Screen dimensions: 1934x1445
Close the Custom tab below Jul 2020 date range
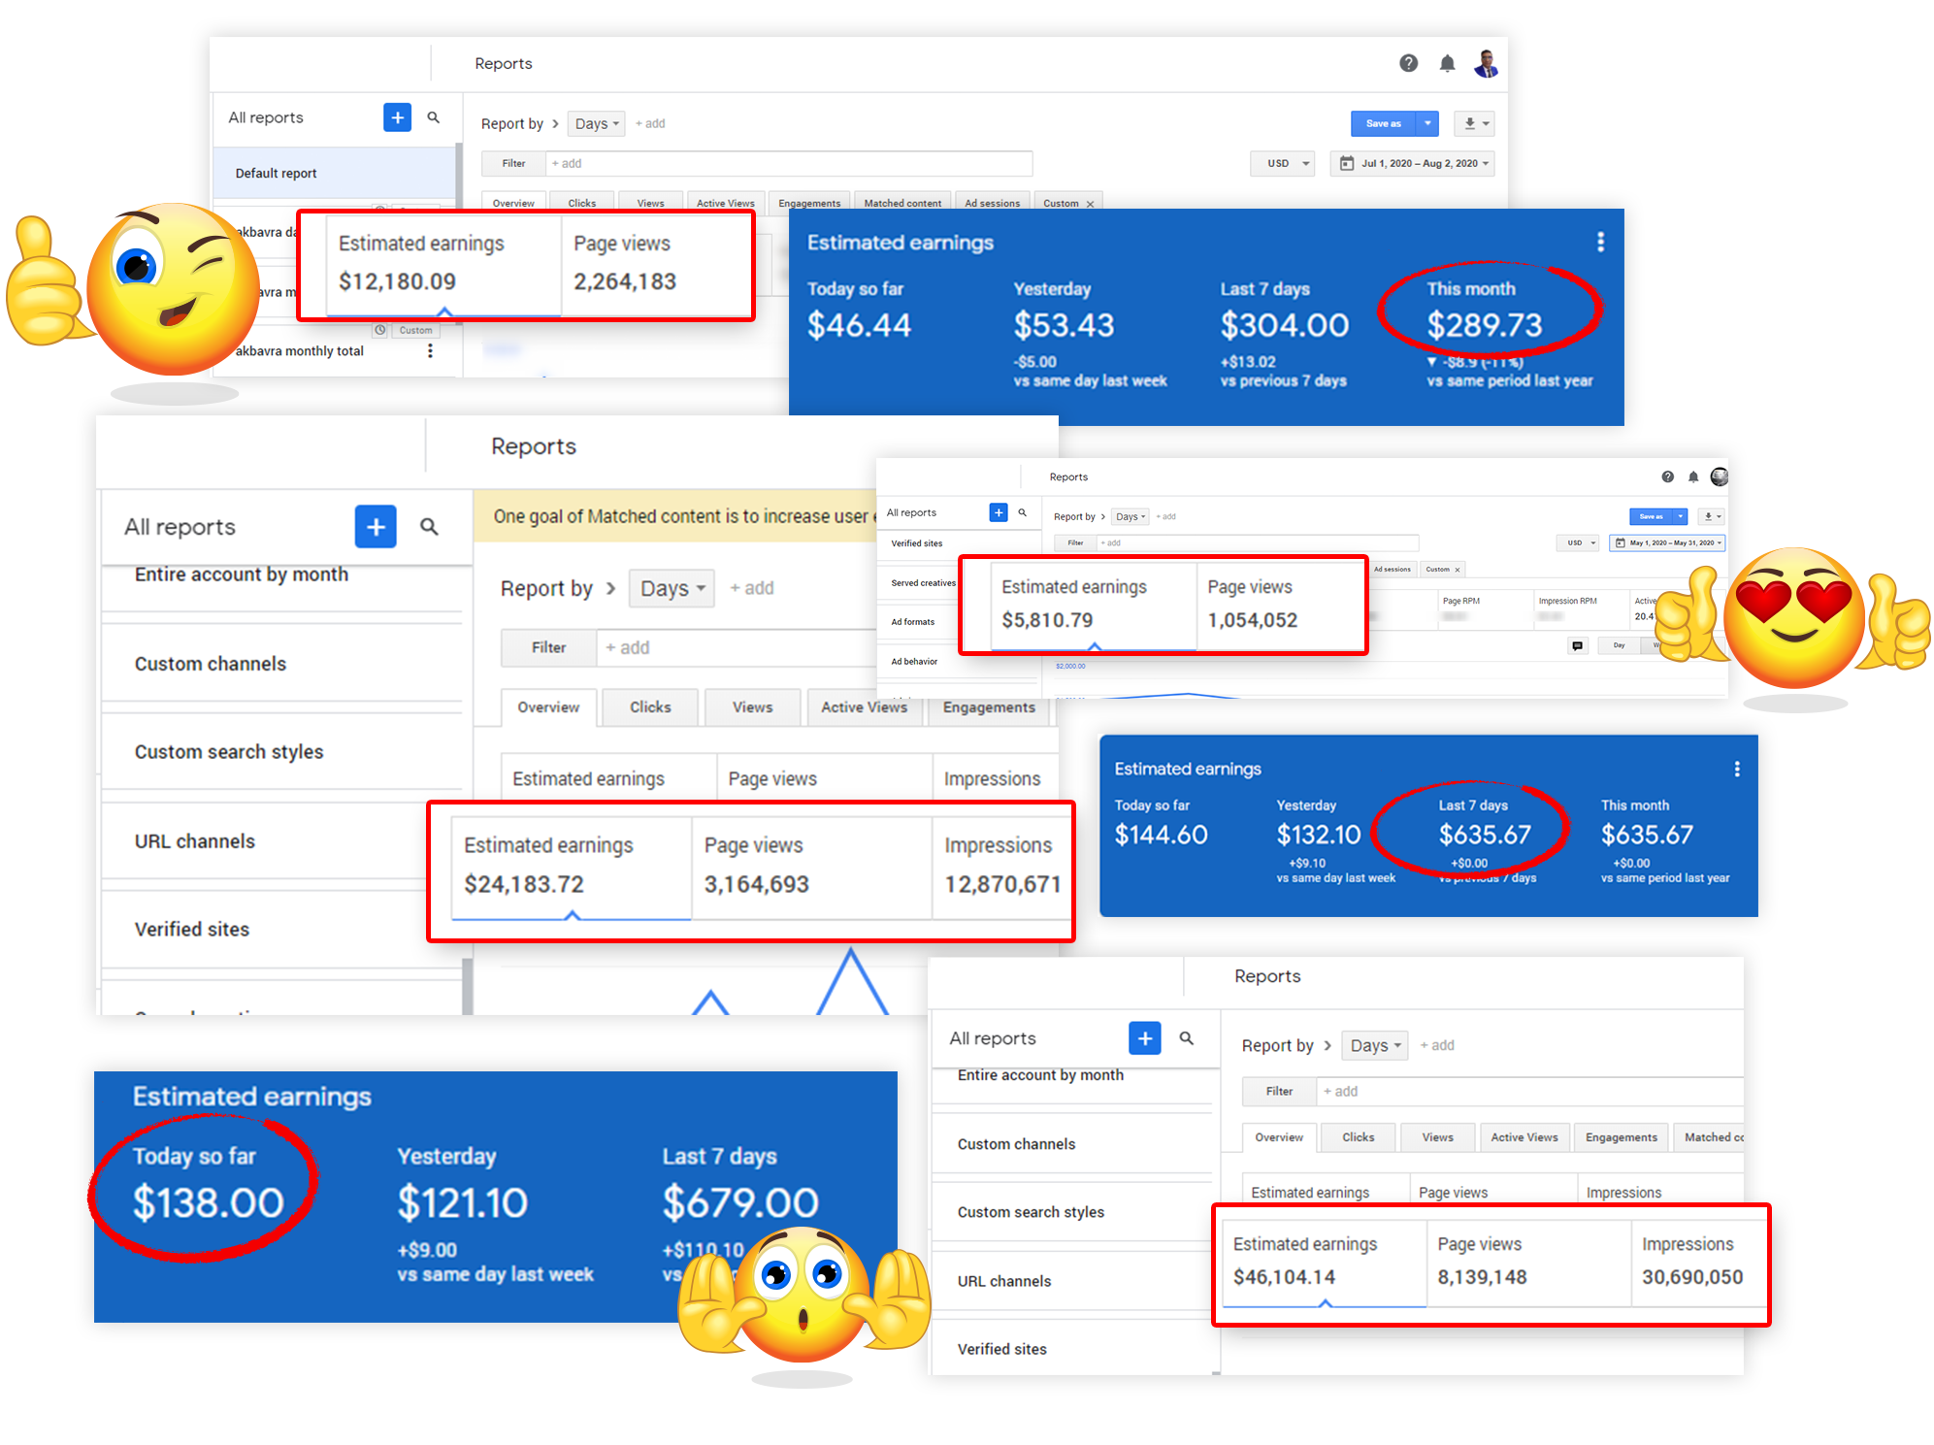point(1090,204)
